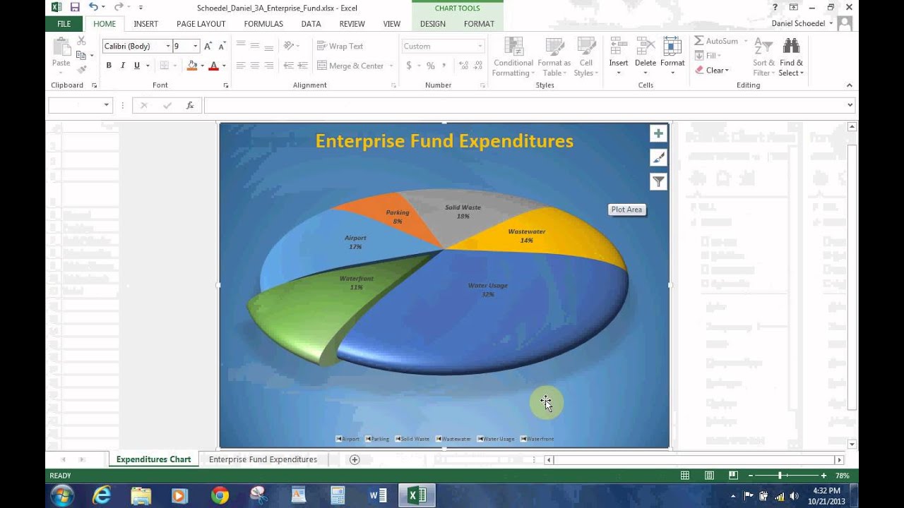Open the Name Box dropdown arrow
Screen dimensions: 904x508
point(107,105)
